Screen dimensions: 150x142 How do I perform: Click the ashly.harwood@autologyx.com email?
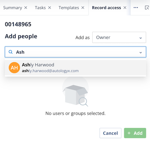[50, 71]
